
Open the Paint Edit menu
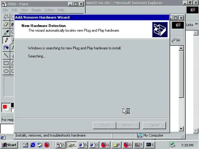[14, 10]
